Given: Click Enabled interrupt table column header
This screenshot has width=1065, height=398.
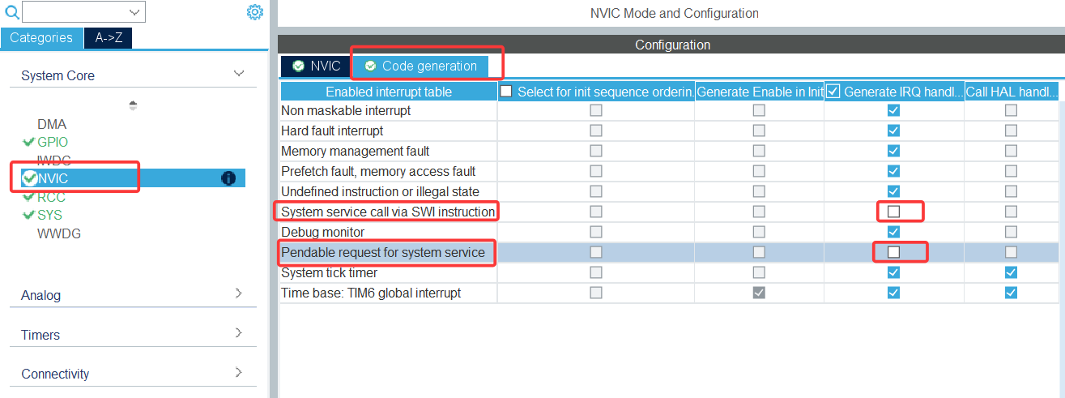Looking at the screenshot, I should pyautogui.click(x=389, y=92).
